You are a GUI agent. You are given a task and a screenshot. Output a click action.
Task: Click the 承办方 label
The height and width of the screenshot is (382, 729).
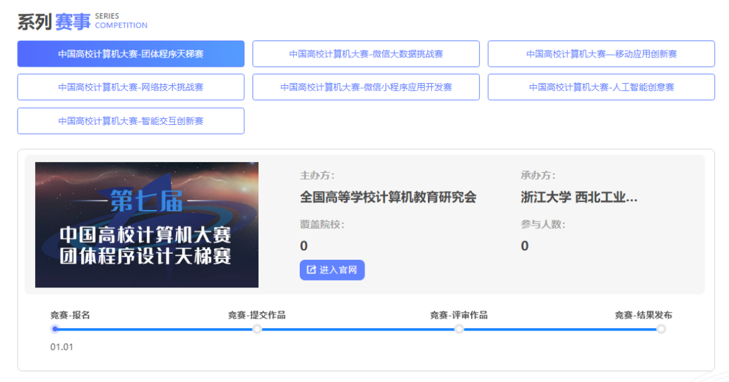tap(538, 175)
